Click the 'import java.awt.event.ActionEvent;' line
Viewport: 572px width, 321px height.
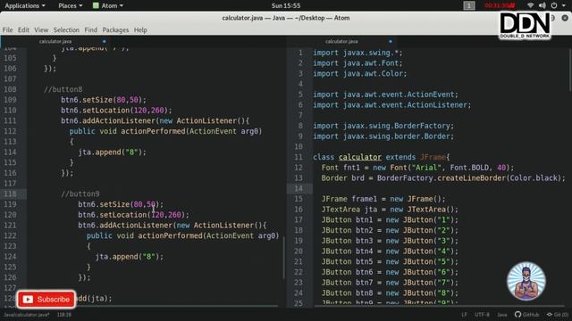click(385, 95)
